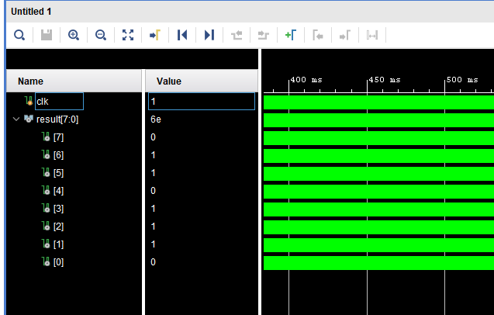Click the Untitled 1 window title

pos(31,12)
